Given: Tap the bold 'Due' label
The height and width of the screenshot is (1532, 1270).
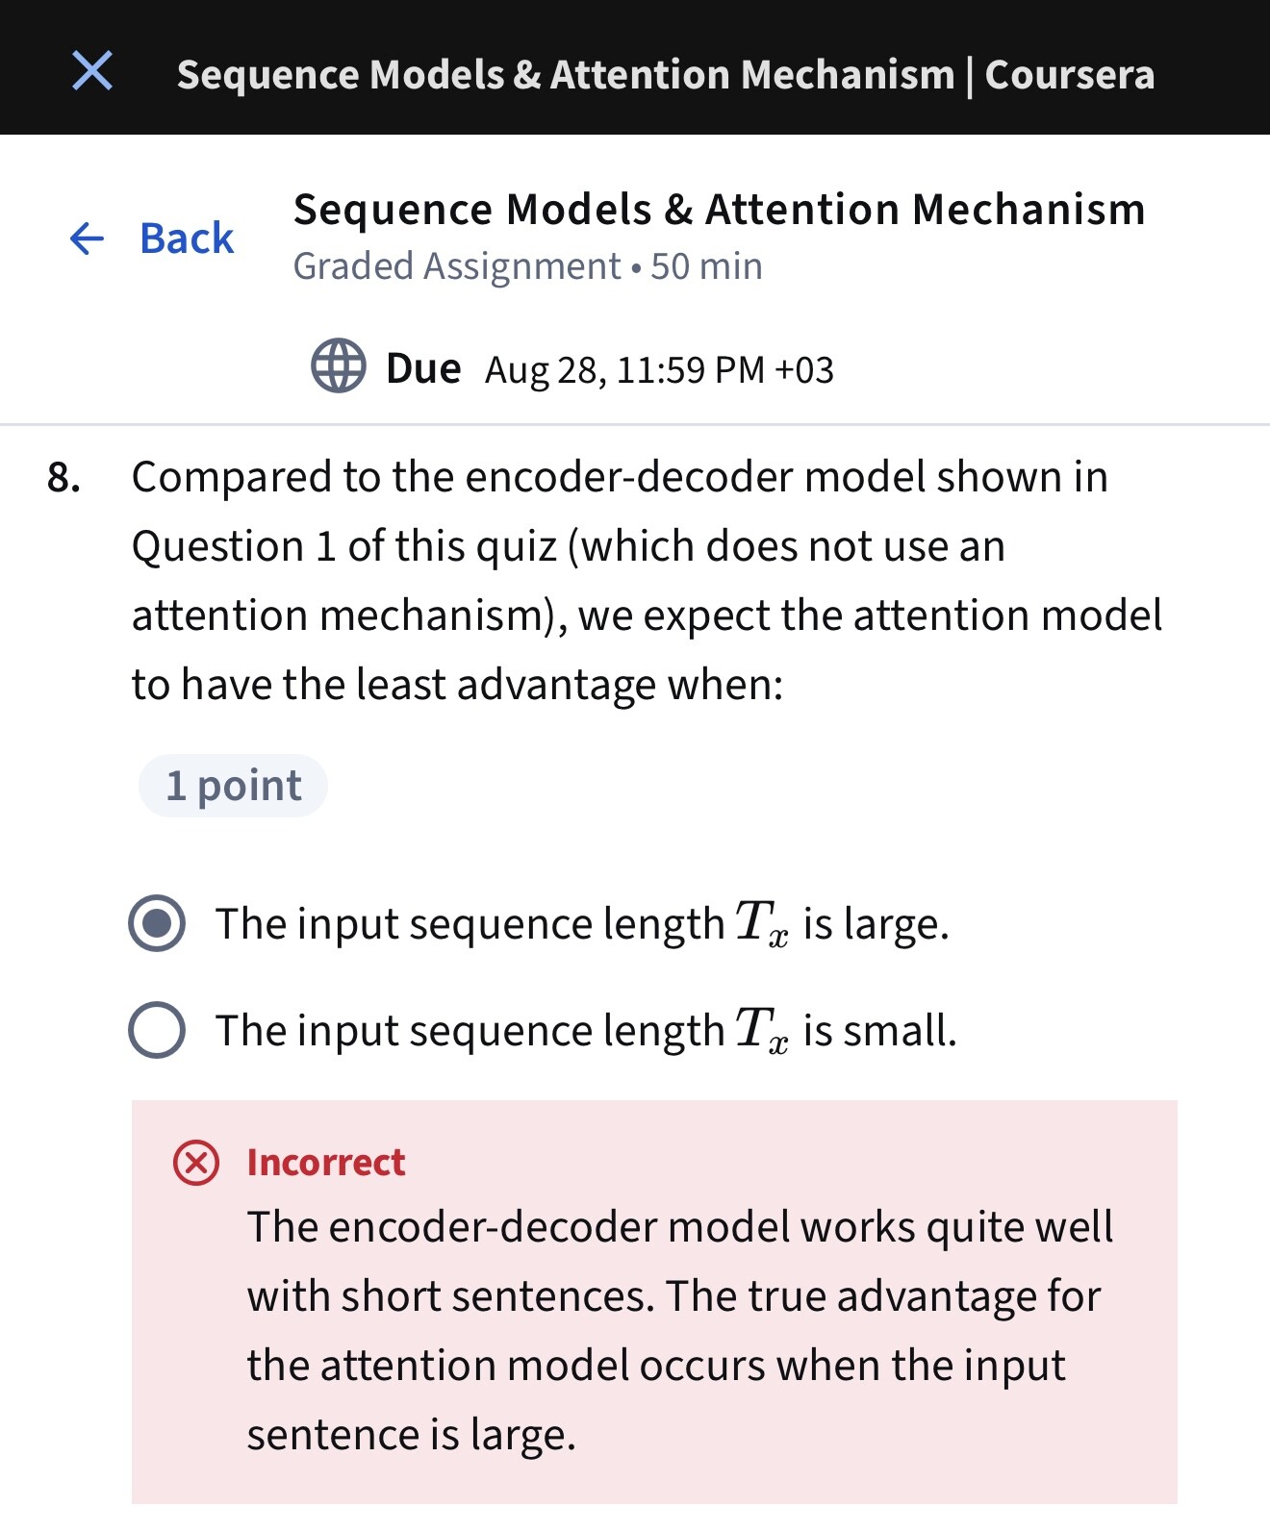Looking at the screenshot, I should click(423, 368).
